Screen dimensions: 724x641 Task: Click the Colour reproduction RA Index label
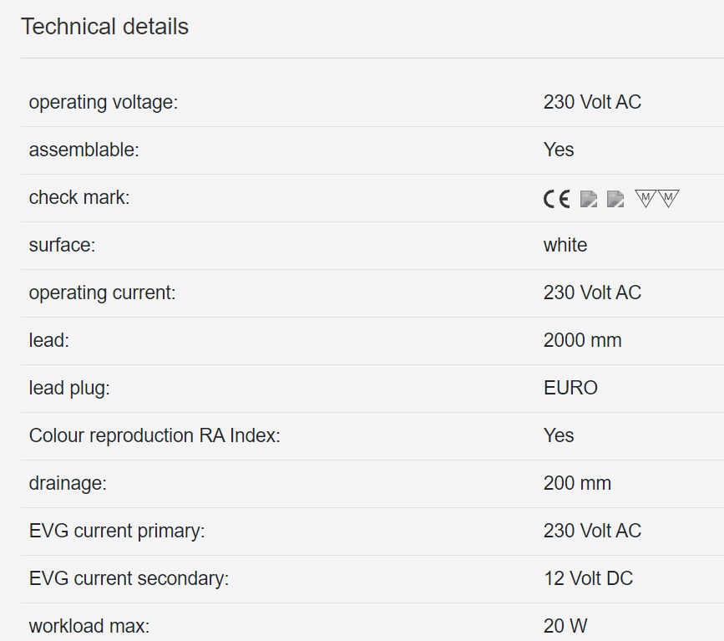[154, 436]
